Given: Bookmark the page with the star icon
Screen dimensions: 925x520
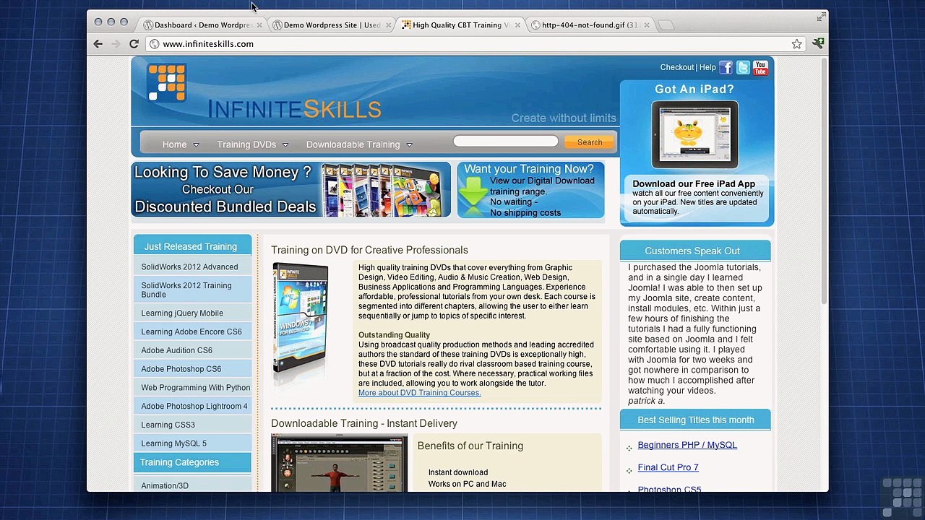Looking at the screenshot, I should (x=796, y=44).
